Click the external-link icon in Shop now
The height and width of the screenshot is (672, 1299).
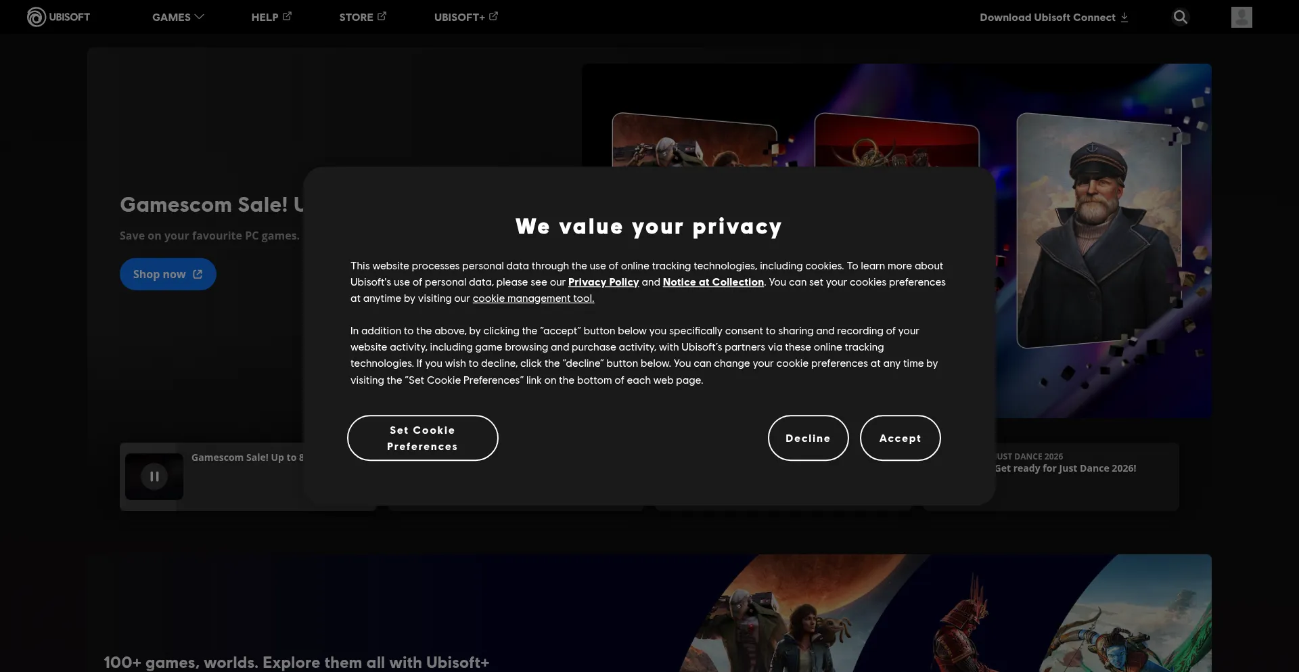point(198,274)
